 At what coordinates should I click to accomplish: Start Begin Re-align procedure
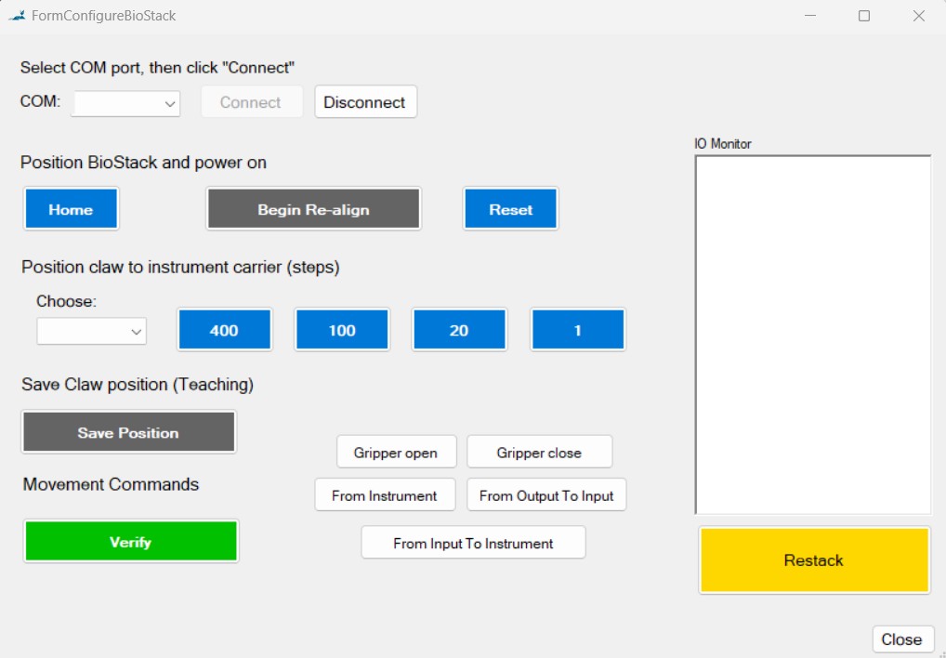[314, 209]
